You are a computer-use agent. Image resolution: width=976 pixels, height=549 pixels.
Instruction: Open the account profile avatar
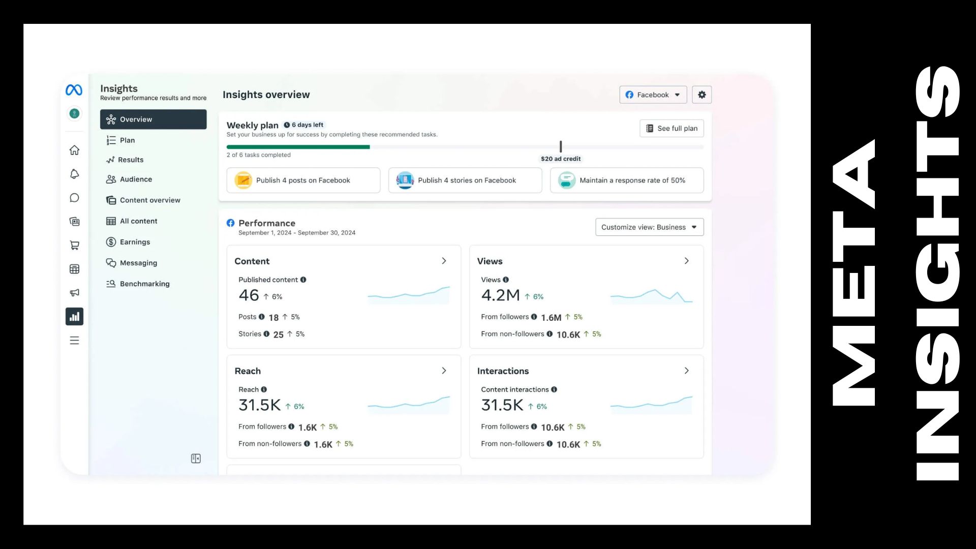point(74,113)
